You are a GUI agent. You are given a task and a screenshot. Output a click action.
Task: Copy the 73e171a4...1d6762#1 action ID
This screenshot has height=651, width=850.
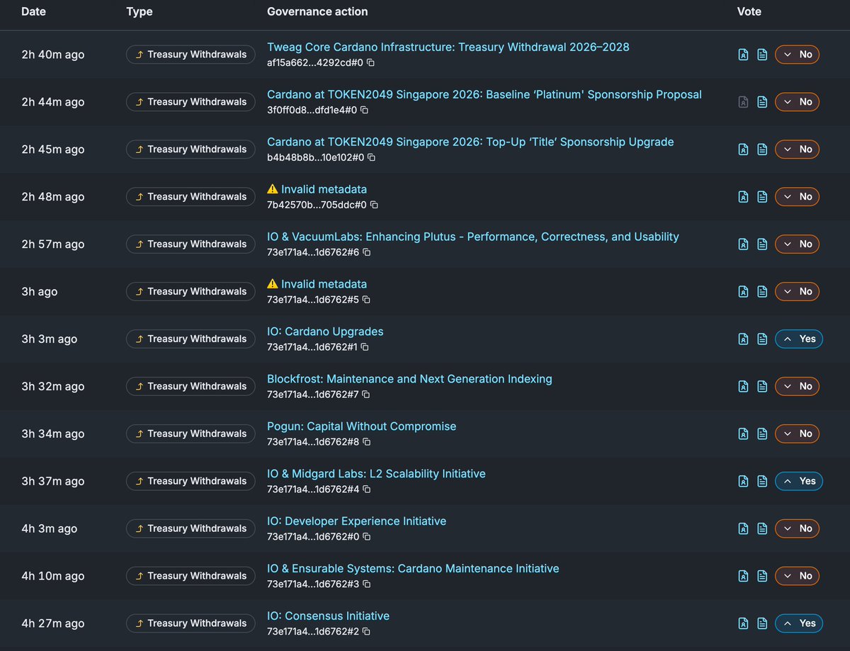coord(364,348)
